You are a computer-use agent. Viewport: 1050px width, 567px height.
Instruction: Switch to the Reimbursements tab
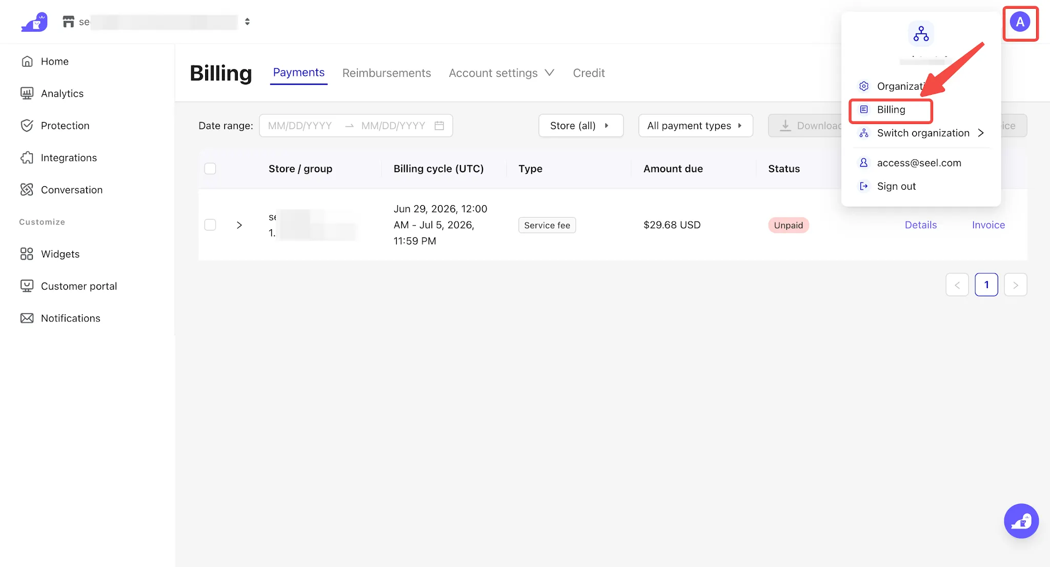[x=387, y=73]
